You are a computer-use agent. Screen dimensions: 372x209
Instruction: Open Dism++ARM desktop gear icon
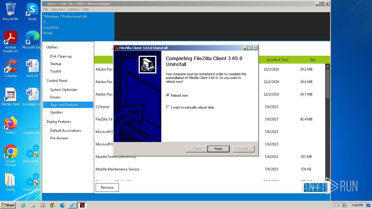coord(32,154)
